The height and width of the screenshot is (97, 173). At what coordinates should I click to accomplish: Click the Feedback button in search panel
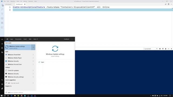(66, 39)
